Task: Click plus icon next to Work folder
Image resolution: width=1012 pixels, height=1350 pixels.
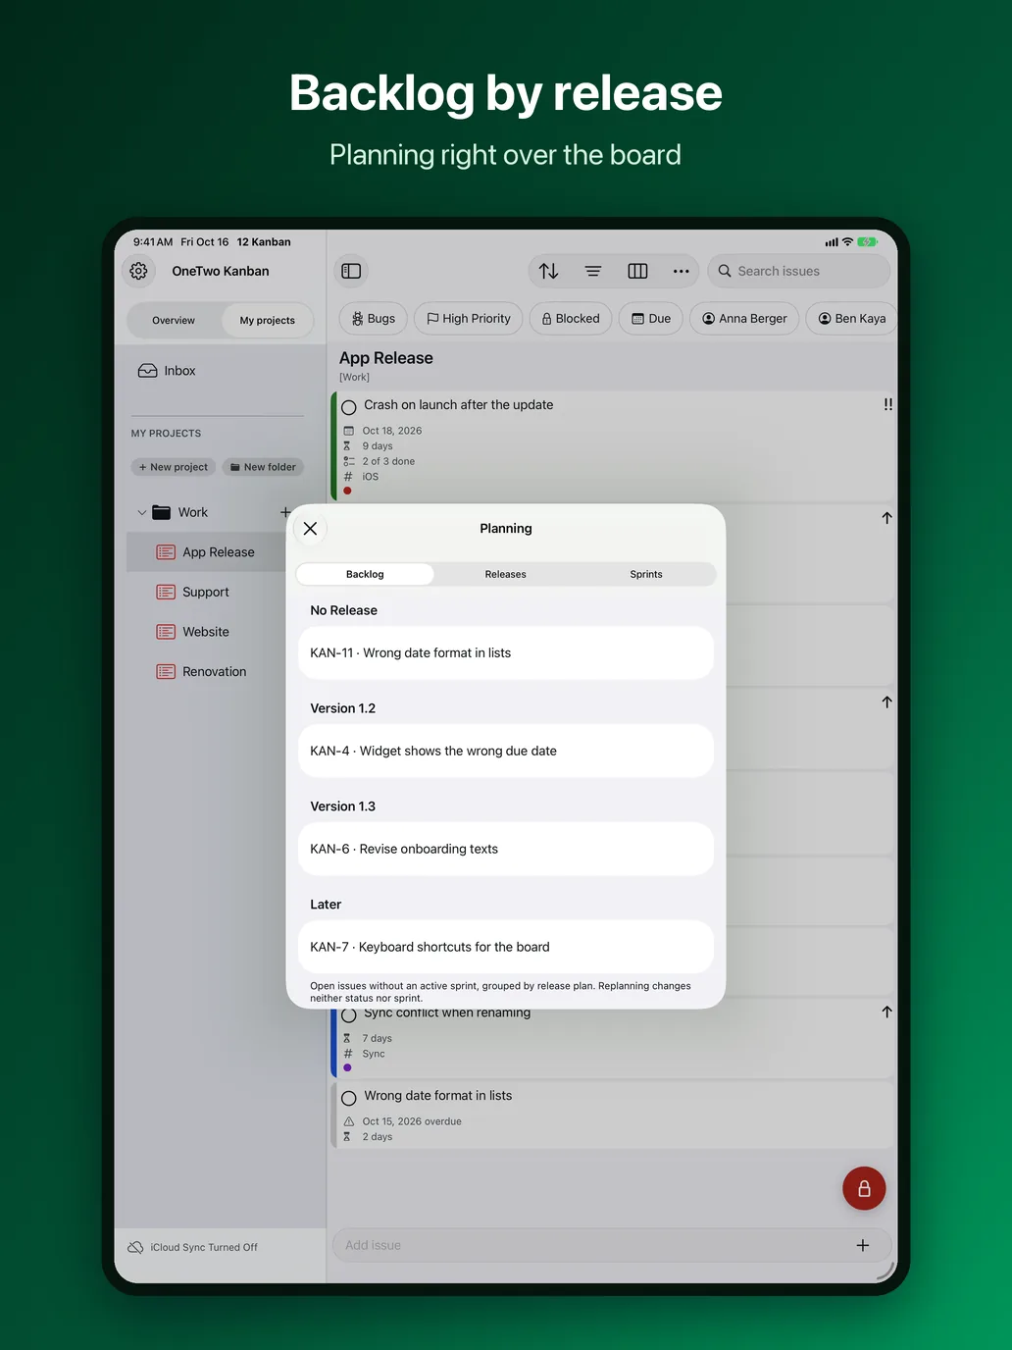Action: pyautogui.click(x=284, y=512)
